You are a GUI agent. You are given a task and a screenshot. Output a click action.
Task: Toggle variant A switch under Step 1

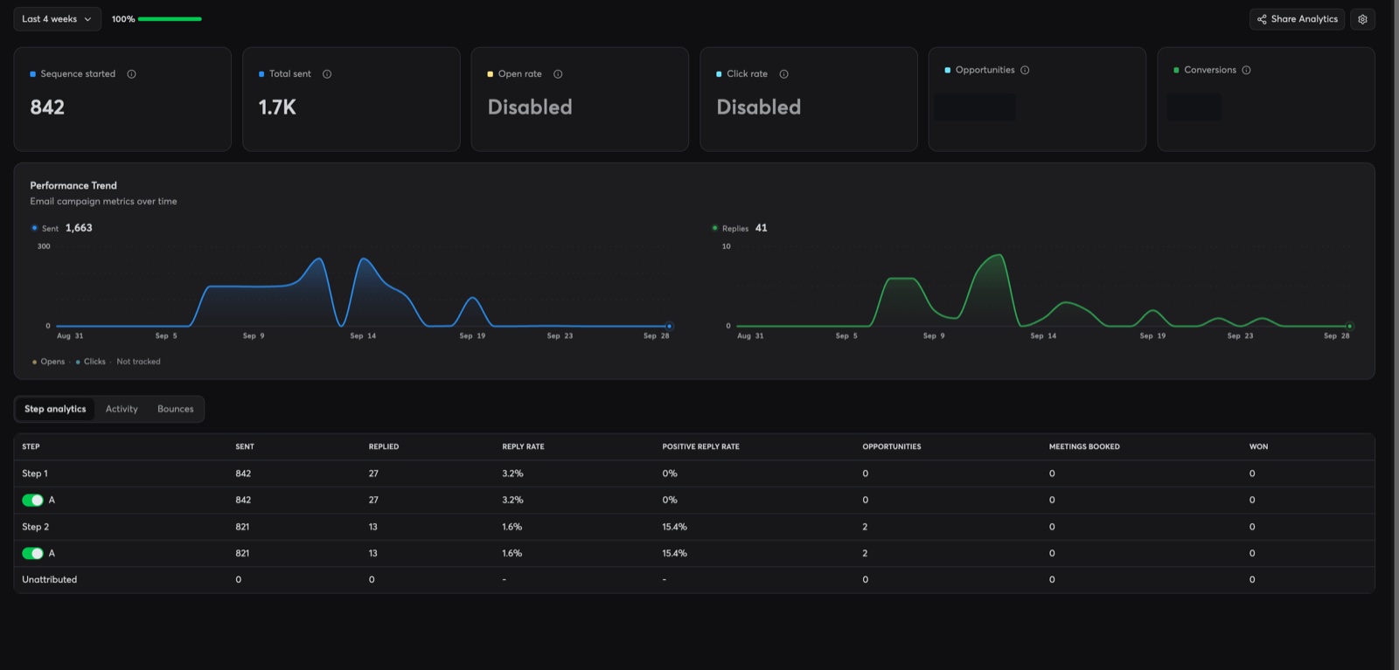click(32, 501)
